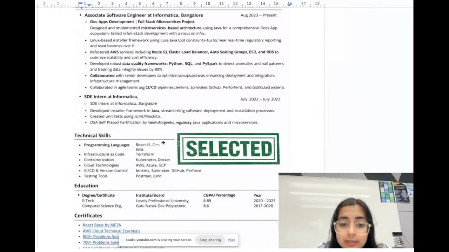Click 'Jenkins, Spinnaker, GitHub, Perforce' skills value
This screenshot has height=252, width=449.
point(168,170)
